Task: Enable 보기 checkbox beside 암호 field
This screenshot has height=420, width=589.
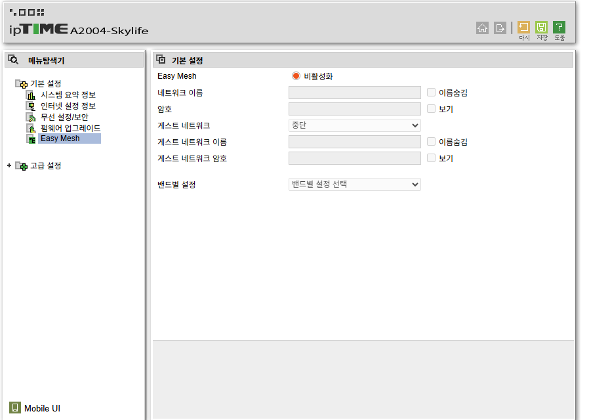Action: pos(431,109)
